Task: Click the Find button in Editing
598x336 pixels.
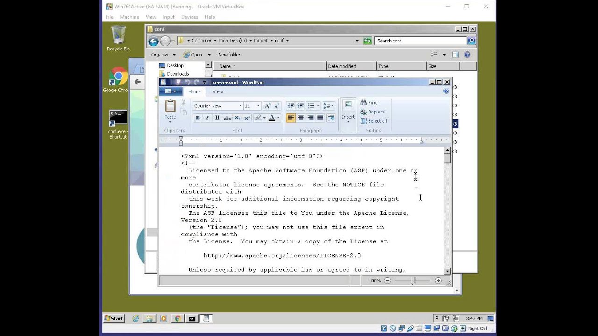Action: coord(369,103)
